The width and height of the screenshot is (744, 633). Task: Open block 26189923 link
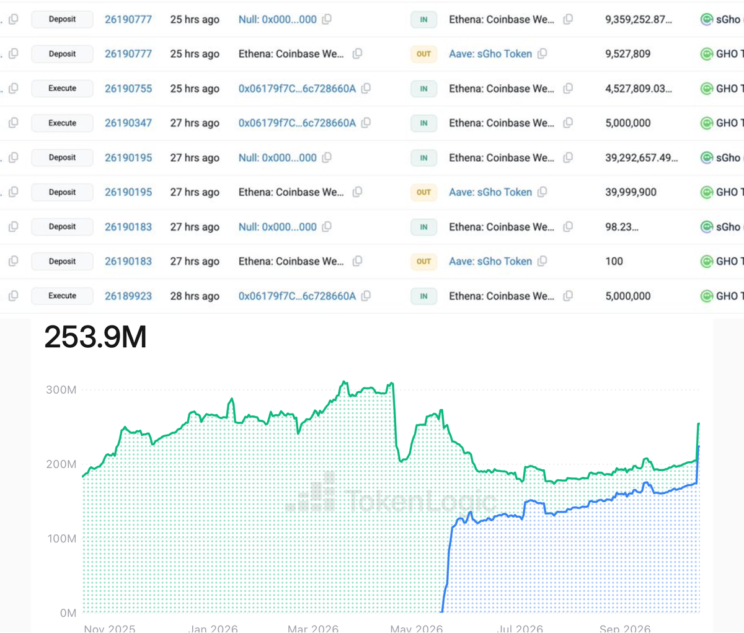pos(128,296)
